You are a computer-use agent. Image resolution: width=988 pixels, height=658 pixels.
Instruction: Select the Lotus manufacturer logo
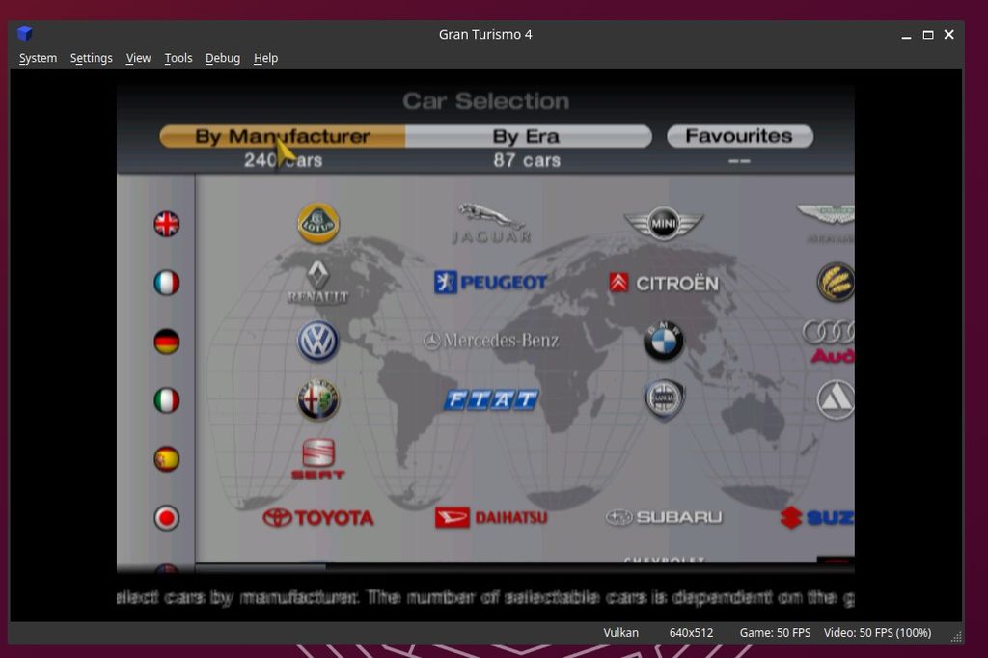click(318, 223)
